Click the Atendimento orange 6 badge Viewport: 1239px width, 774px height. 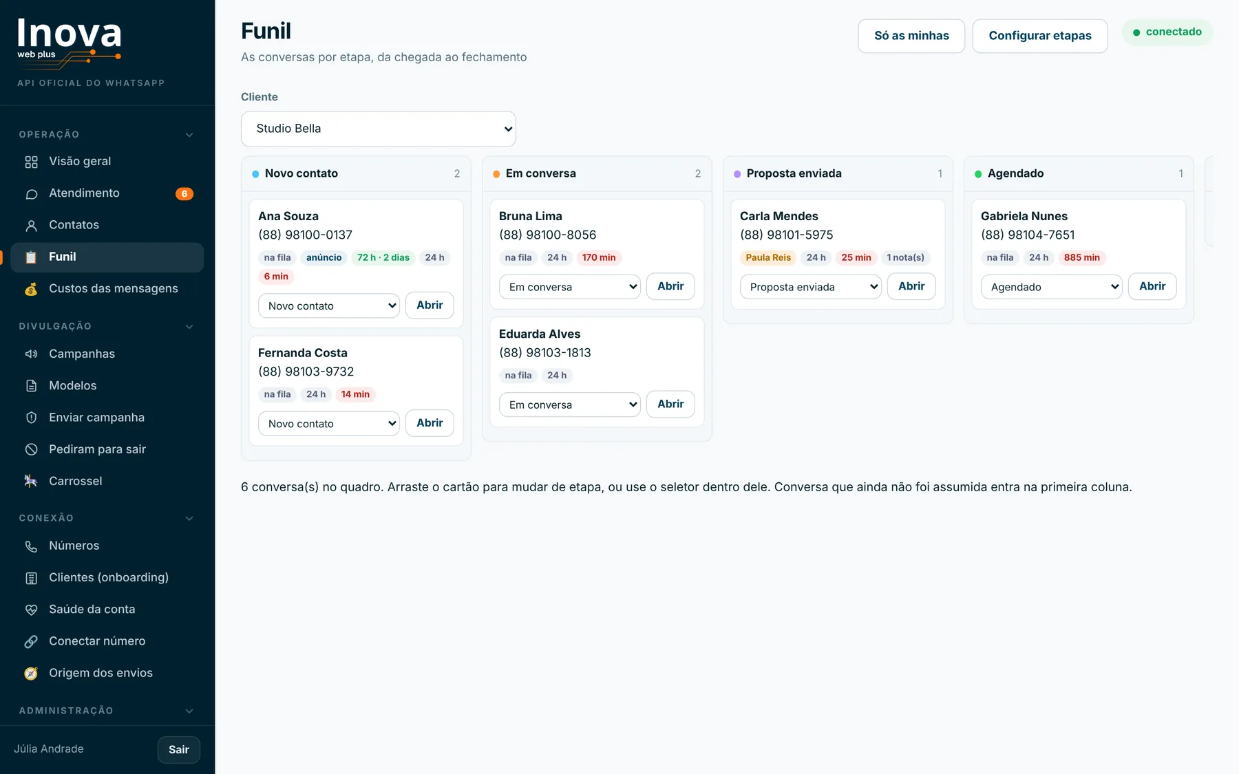(x=184, y=194)
